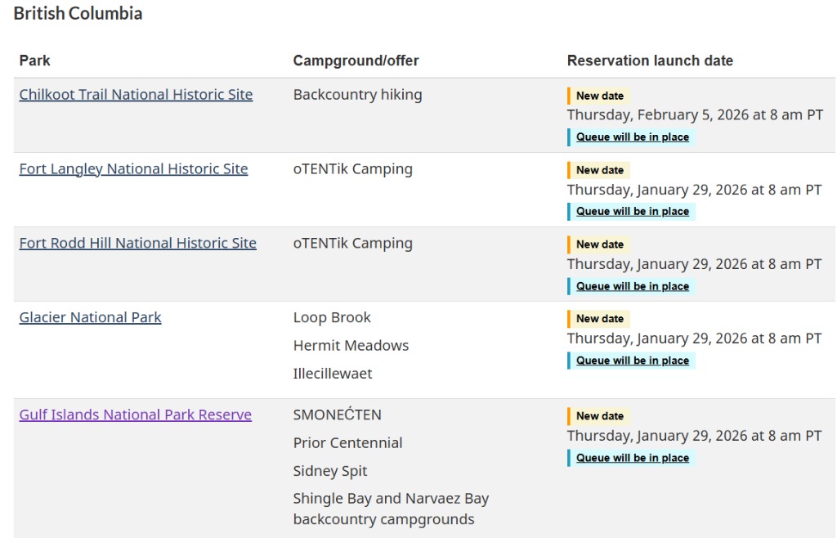Select the queue link for Fort Rodd Hill
The image size is (837, 538).
632,286
